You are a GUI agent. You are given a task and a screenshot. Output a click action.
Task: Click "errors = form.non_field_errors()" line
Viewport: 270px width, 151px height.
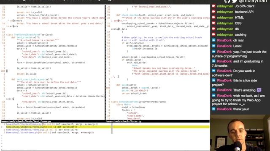pyautogui.click(x=38, y=15)
